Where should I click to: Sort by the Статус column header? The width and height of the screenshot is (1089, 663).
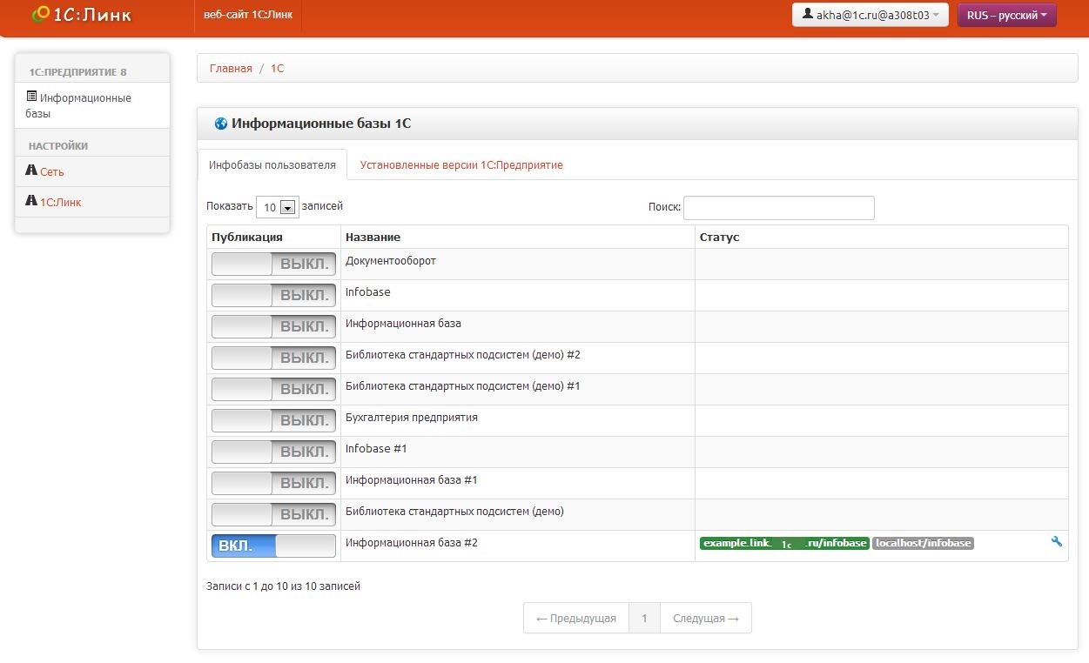pyautogui.click(x=881, y=237)
